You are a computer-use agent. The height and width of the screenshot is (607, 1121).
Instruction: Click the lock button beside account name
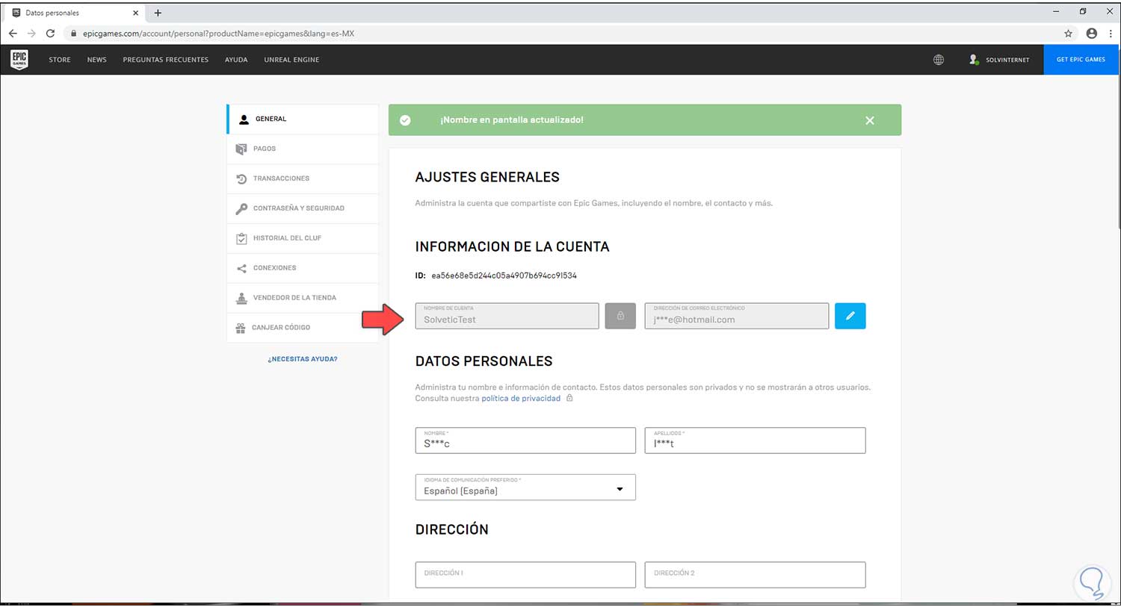(x=620, y=316)
